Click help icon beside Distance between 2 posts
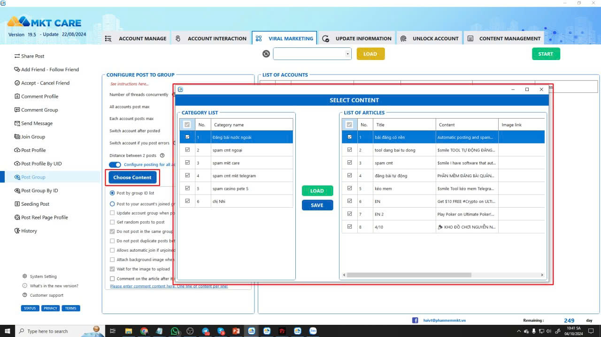This screenshot has height=337, width=601. point(162,156)
